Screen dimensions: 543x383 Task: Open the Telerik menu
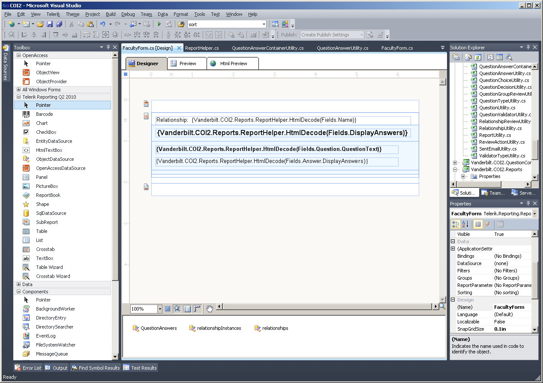point(53,14)
